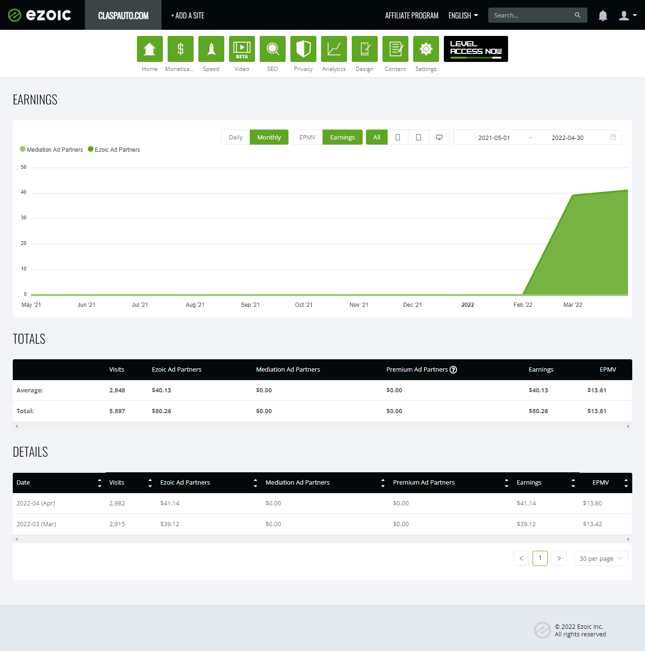645x651 pixels.
Task: Show EPMV in the chart
Action: (307, 137)
